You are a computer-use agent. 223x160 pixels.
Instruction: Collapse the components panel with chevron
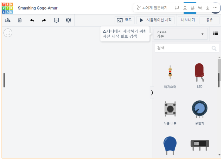coord(152,93)
